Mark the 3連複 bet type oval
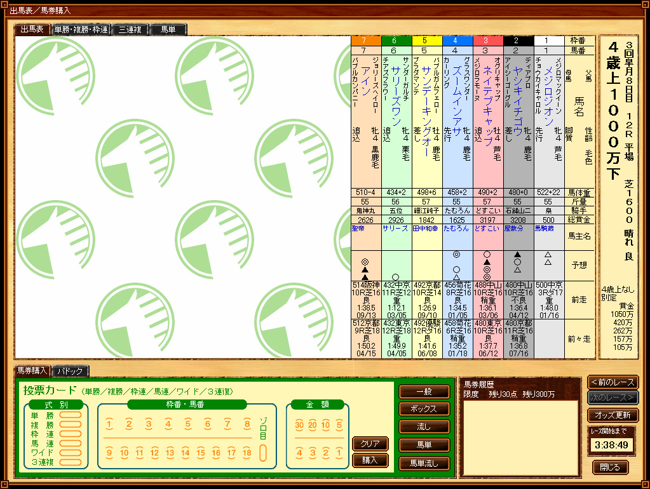Viewport: 650px width, 489px height. (71, 462)
